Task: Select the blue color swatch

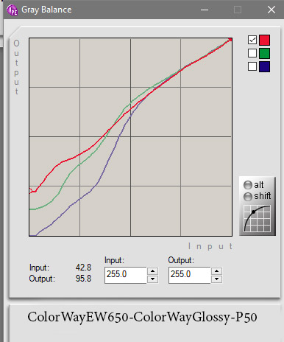Action: tap(264, 66)
